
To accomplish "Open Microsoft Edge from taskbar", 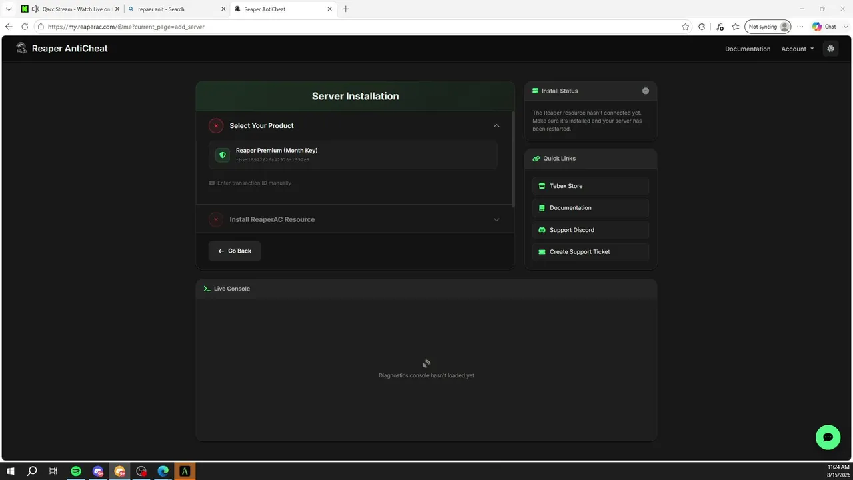I will point(163,471).
